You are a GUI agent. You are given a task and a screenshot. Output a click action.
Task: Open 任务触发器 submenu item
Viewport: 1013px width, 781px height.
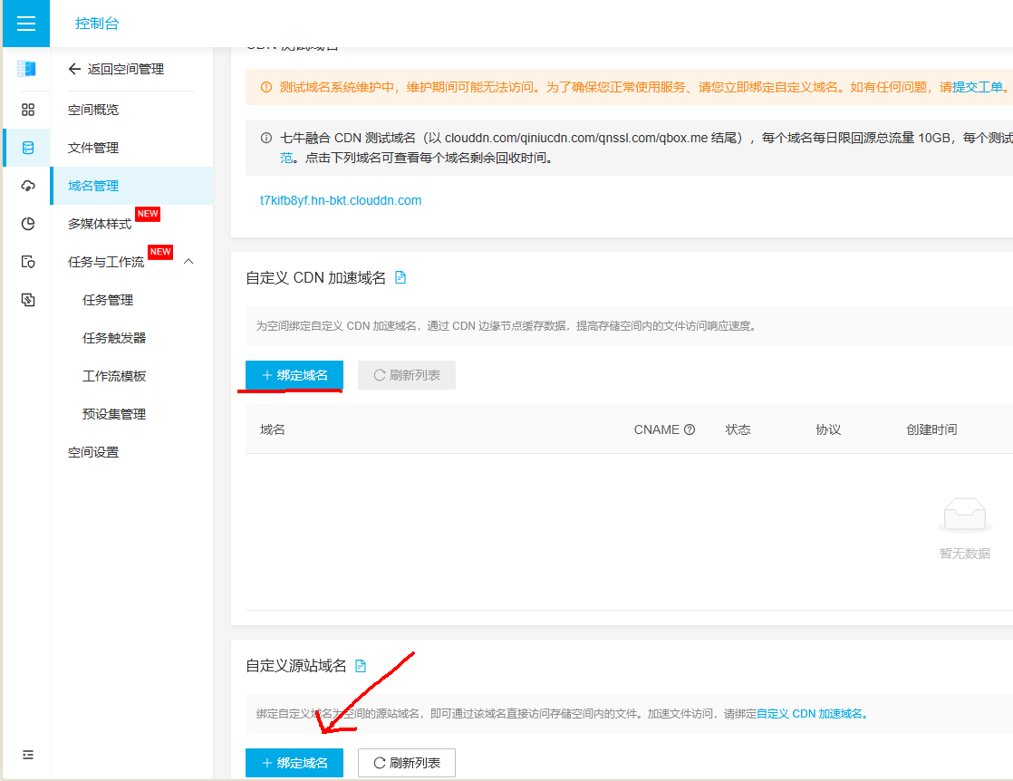[114, 338]
